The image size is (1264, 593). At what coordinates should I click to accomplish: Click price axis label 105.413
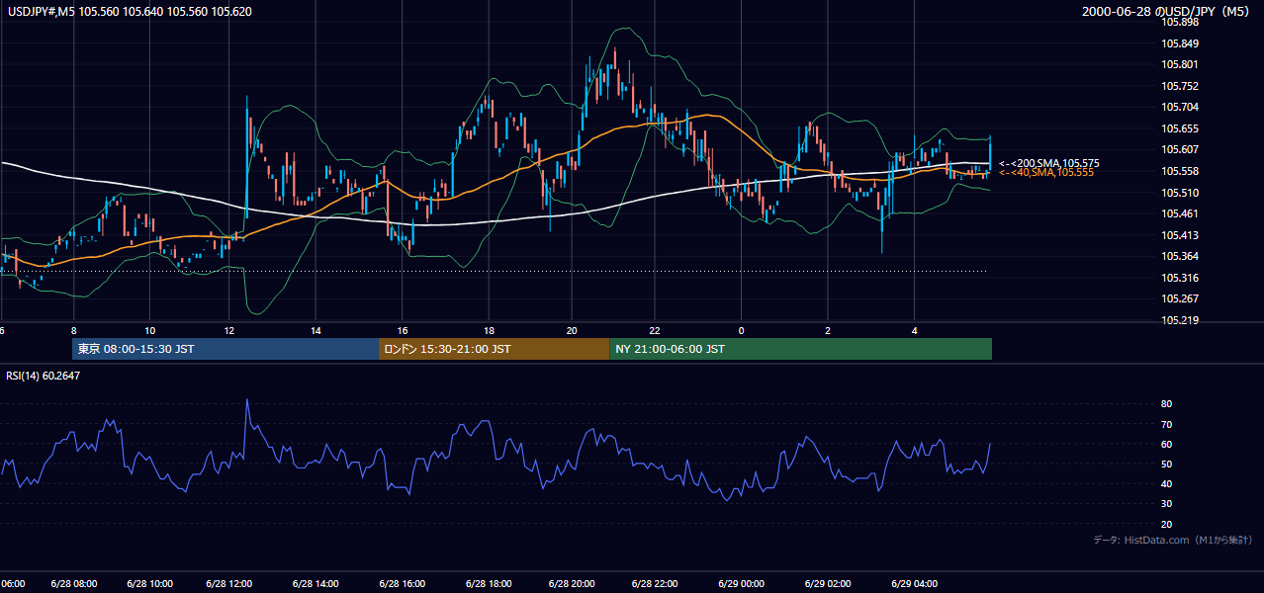(x=1180, y=235)
